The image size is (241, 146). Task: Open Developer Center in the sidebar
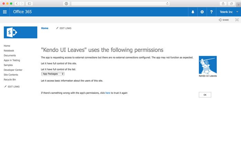(13, 70)
